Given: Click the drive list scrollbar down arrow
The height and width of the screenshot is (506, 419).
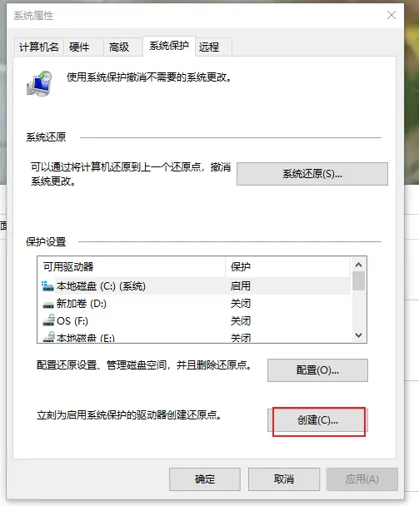Looking at the screenshot, I should (358, 335).
